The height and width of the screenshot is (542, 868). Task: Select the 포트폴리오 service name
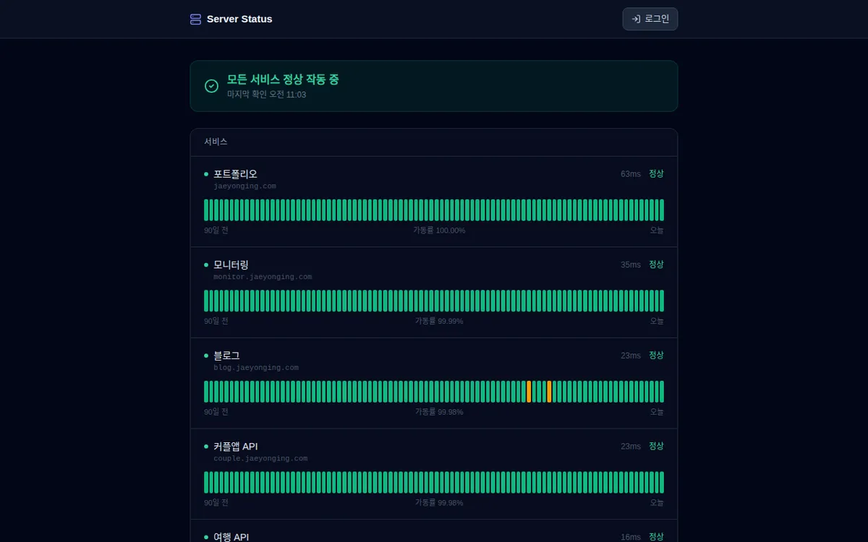tap(235, 174)
